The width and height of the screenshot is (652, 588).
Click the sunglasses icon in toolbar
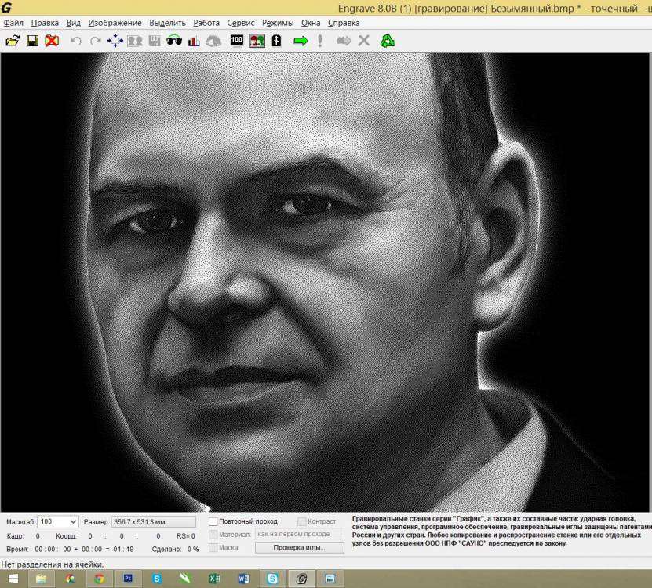click(174, 41)
